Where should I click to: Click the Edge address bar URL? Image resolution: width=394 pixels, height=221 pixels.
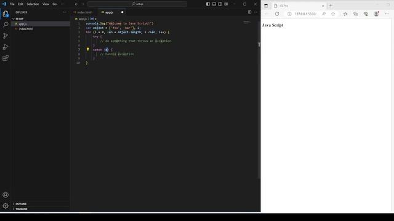coord(307,14)
